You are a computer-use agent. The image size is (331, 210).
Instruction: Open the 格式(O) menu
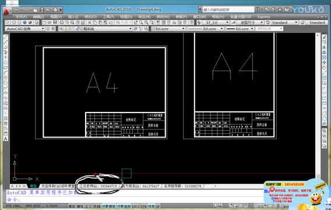pyautogui.click(x=90, y=17)
